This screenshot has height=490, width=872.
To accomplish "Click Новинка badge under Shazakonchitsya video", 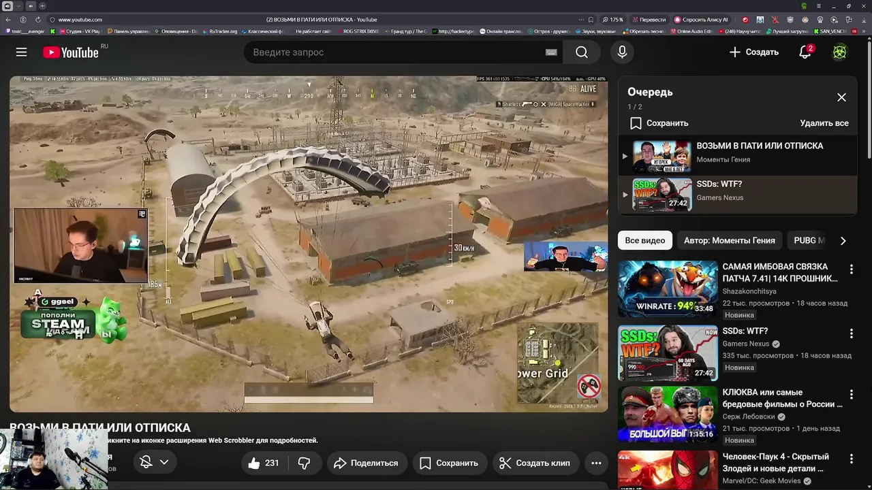I will (739, 315).
